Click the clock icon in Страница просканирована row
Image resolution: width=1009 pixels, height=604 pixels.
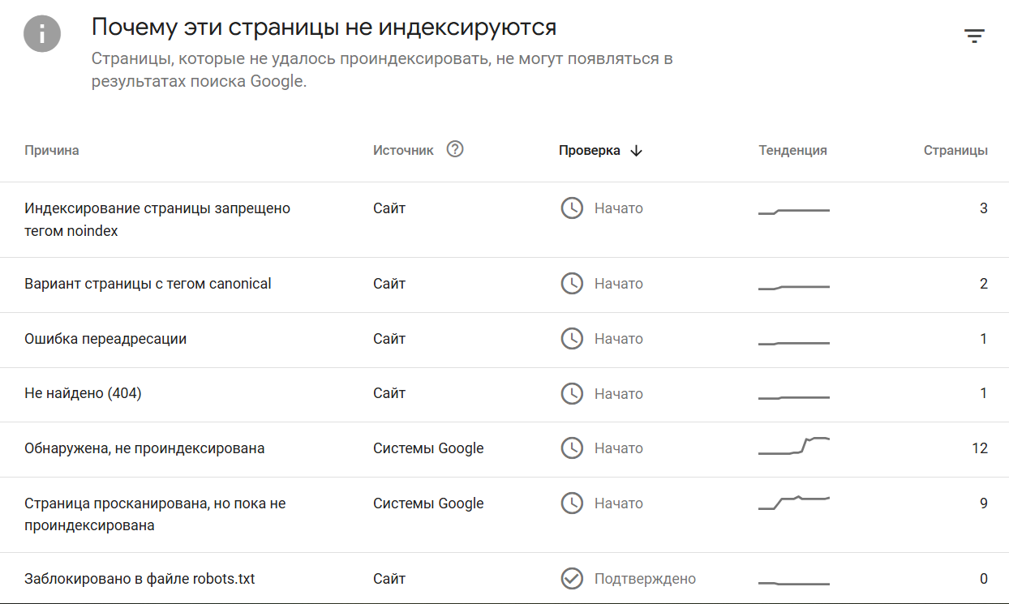[572, 503]
